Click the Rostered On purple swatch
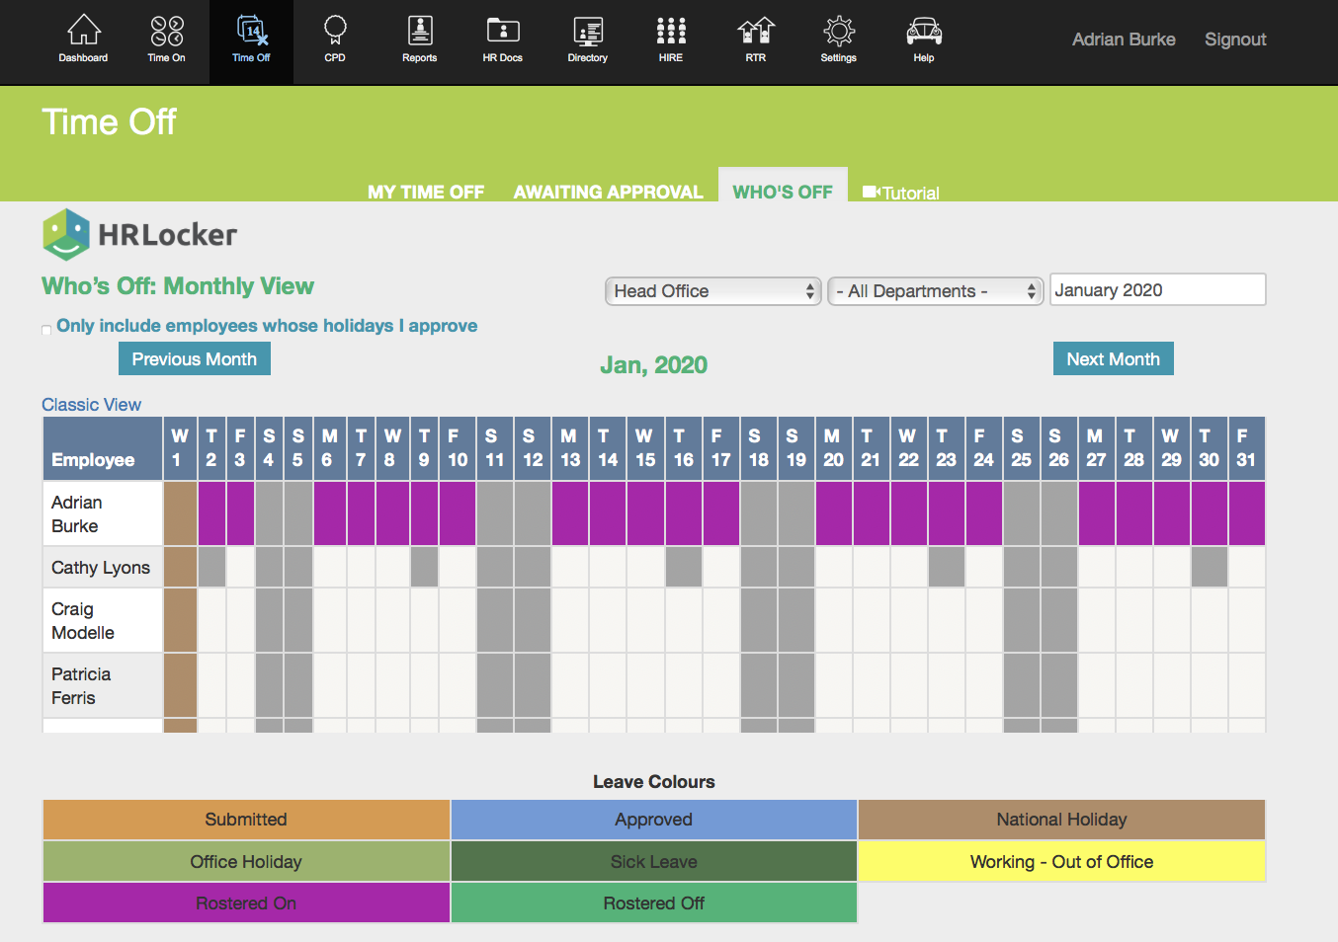The image size is (1338, 942). 246,903
